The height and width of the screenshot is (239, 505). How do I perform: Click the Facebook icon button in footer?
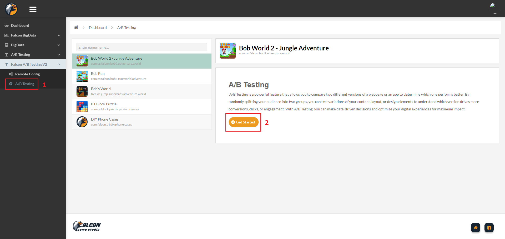pyautogui.click(x=489, y=228)
